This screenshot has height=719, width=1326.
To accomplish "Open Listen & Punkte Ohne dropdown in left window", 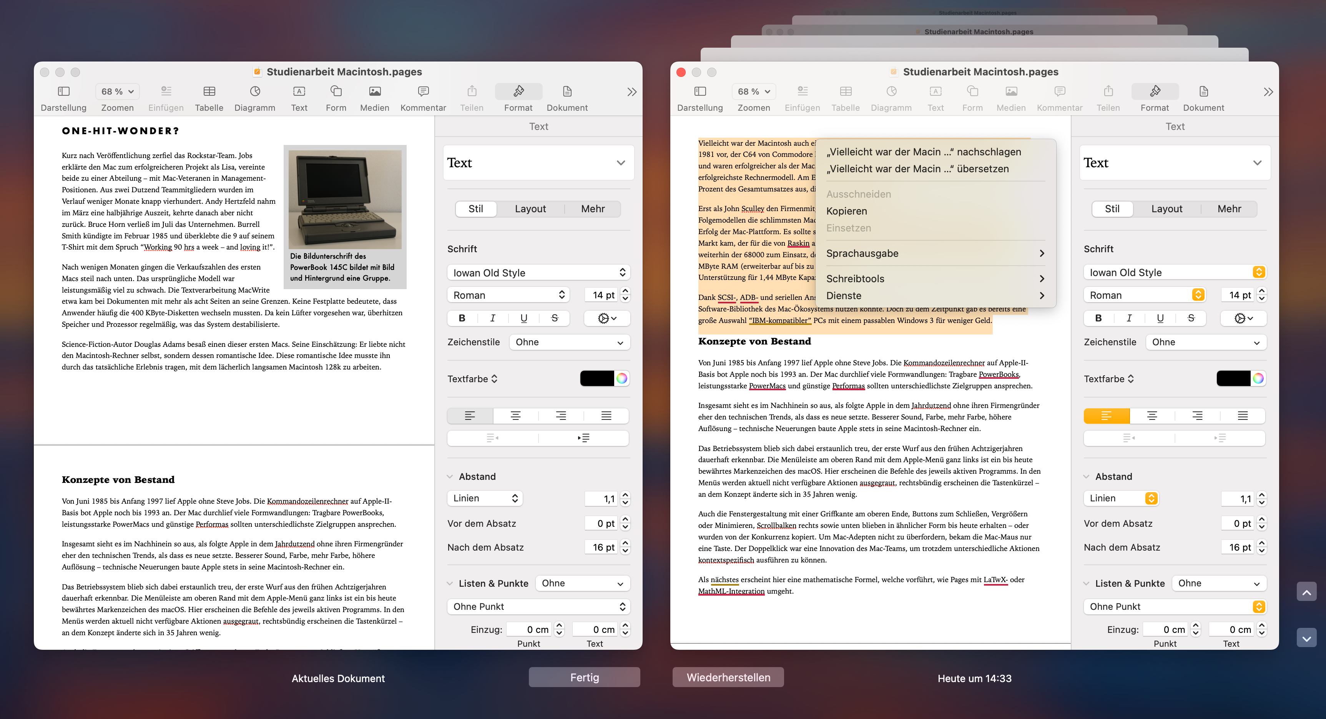I will pos(583,584).
